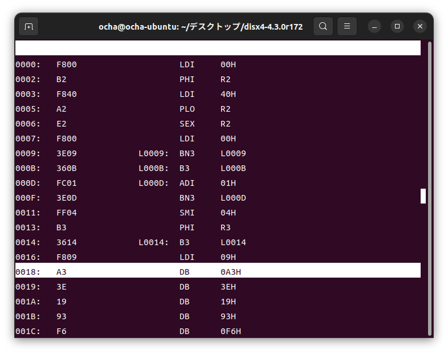This screenshot has width=448, height=354.
Task: Click the PLO mnemonic
Action: point(187,109)
